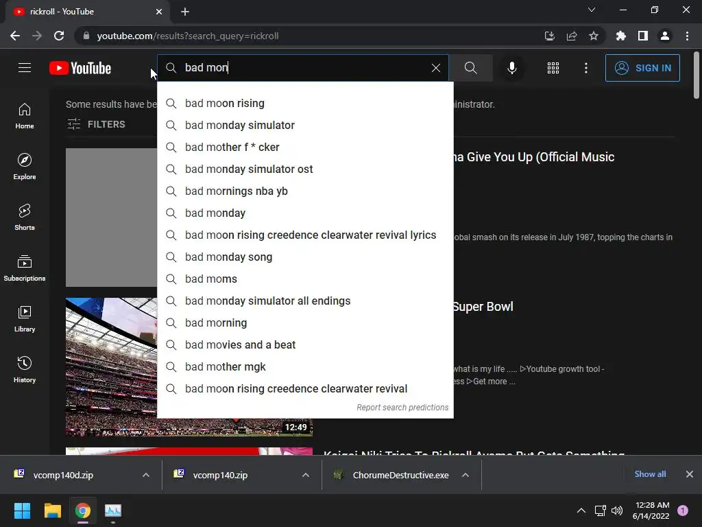Select suggestion 'bad mother f * cker'
702x527 pixels.
click(x=305, y=147)
